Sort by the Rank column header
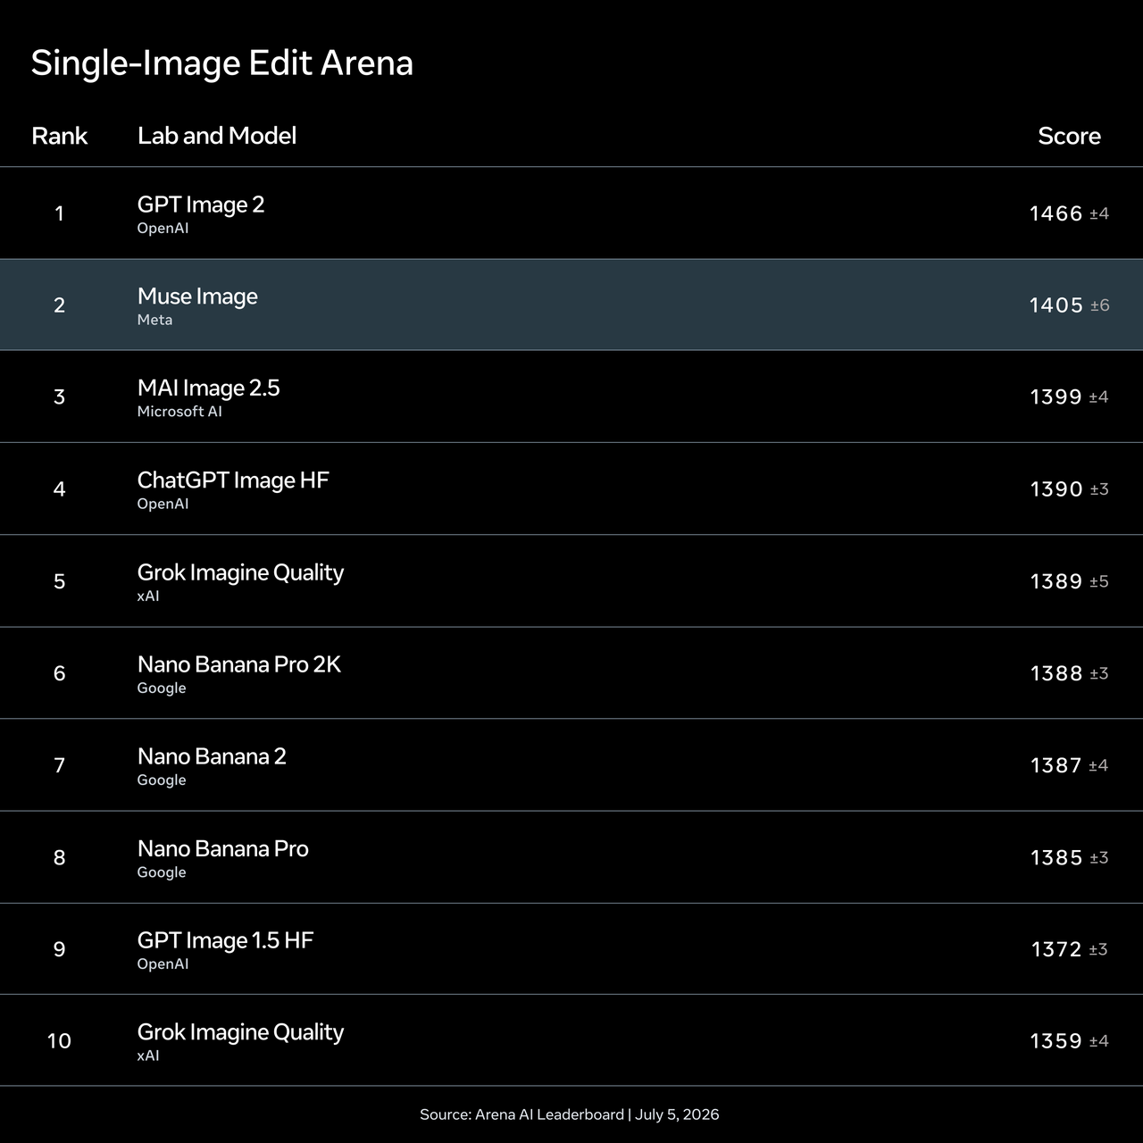The height and width of the screenshot is (1143, 1143). (59, 136)
